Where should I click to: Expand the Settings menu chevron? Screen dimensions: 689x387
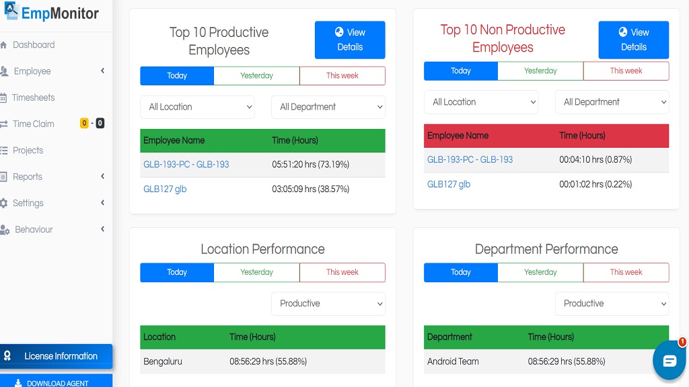(x=102, y=203)
